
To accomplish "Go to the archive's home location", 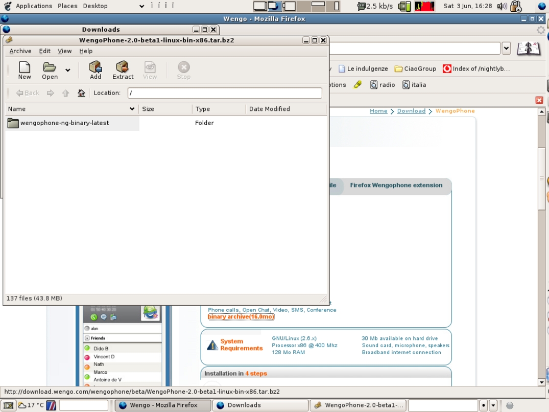I will click(81, 93).
